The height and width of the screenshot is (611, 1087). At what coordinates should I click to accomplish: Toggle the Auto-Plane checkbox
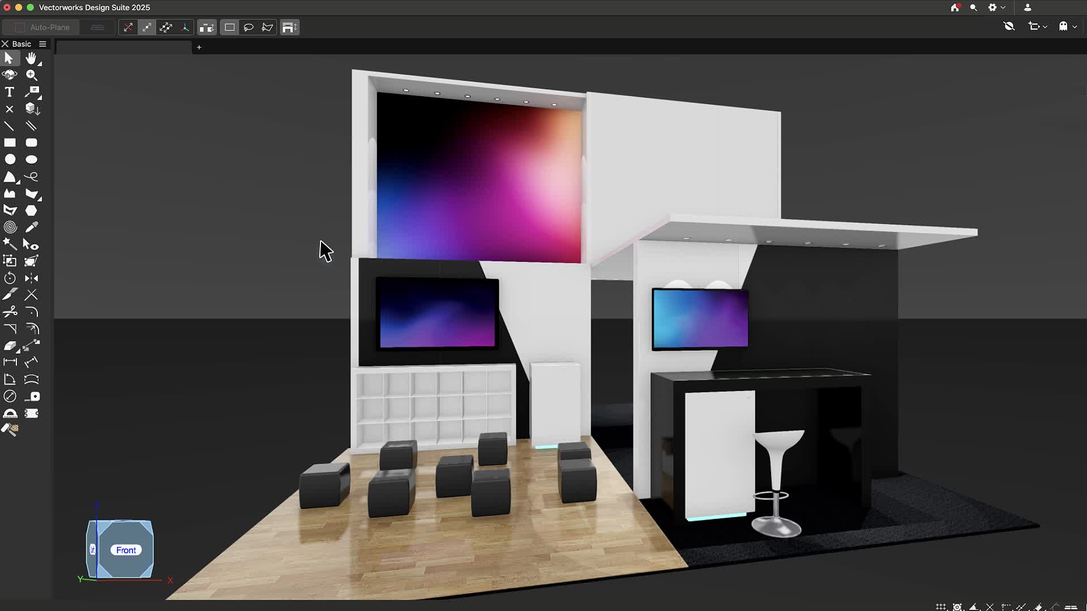(x=20, y=27)
